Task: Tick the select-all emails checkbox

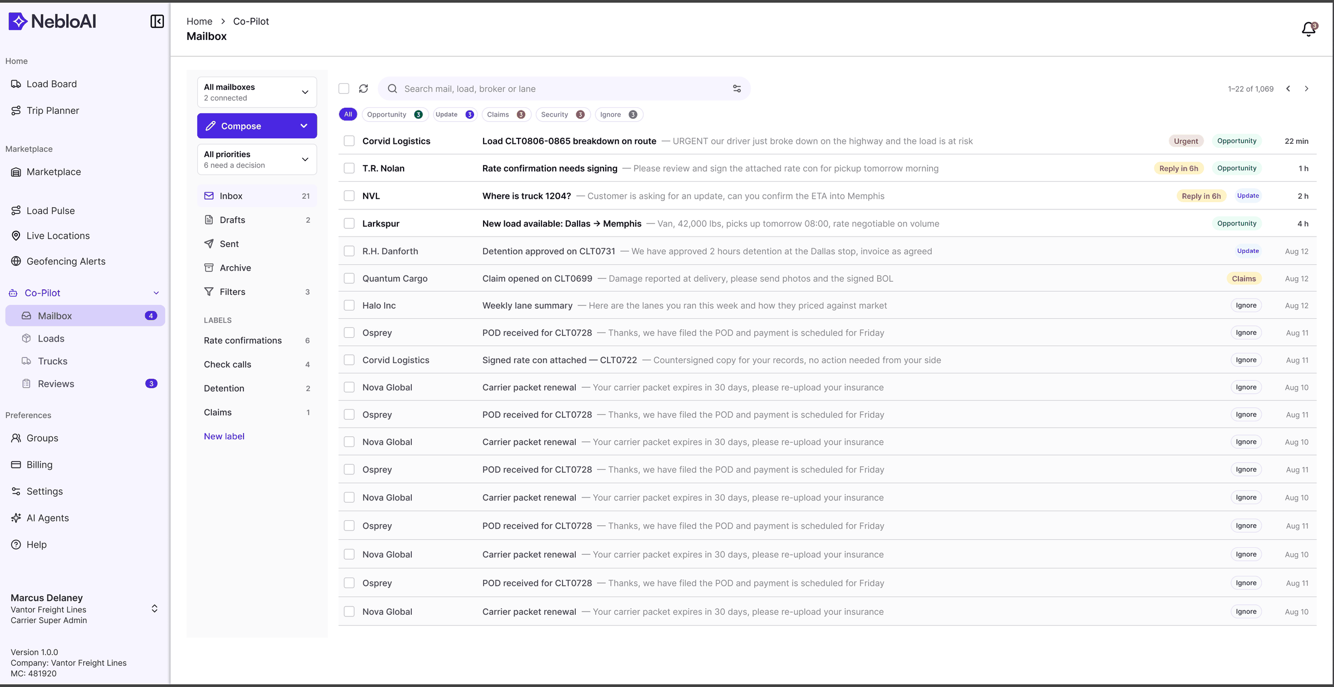Action: click(x=344, y=89)
